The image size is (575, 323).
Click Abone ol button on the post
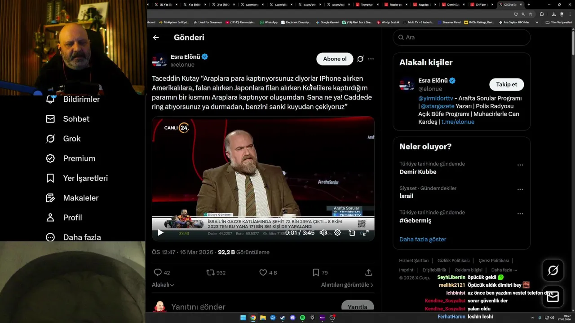point(335,59)
